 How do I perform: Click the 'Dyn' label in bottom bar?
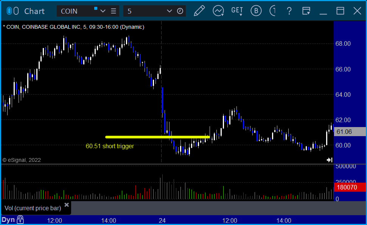click(x=8, y=220)
